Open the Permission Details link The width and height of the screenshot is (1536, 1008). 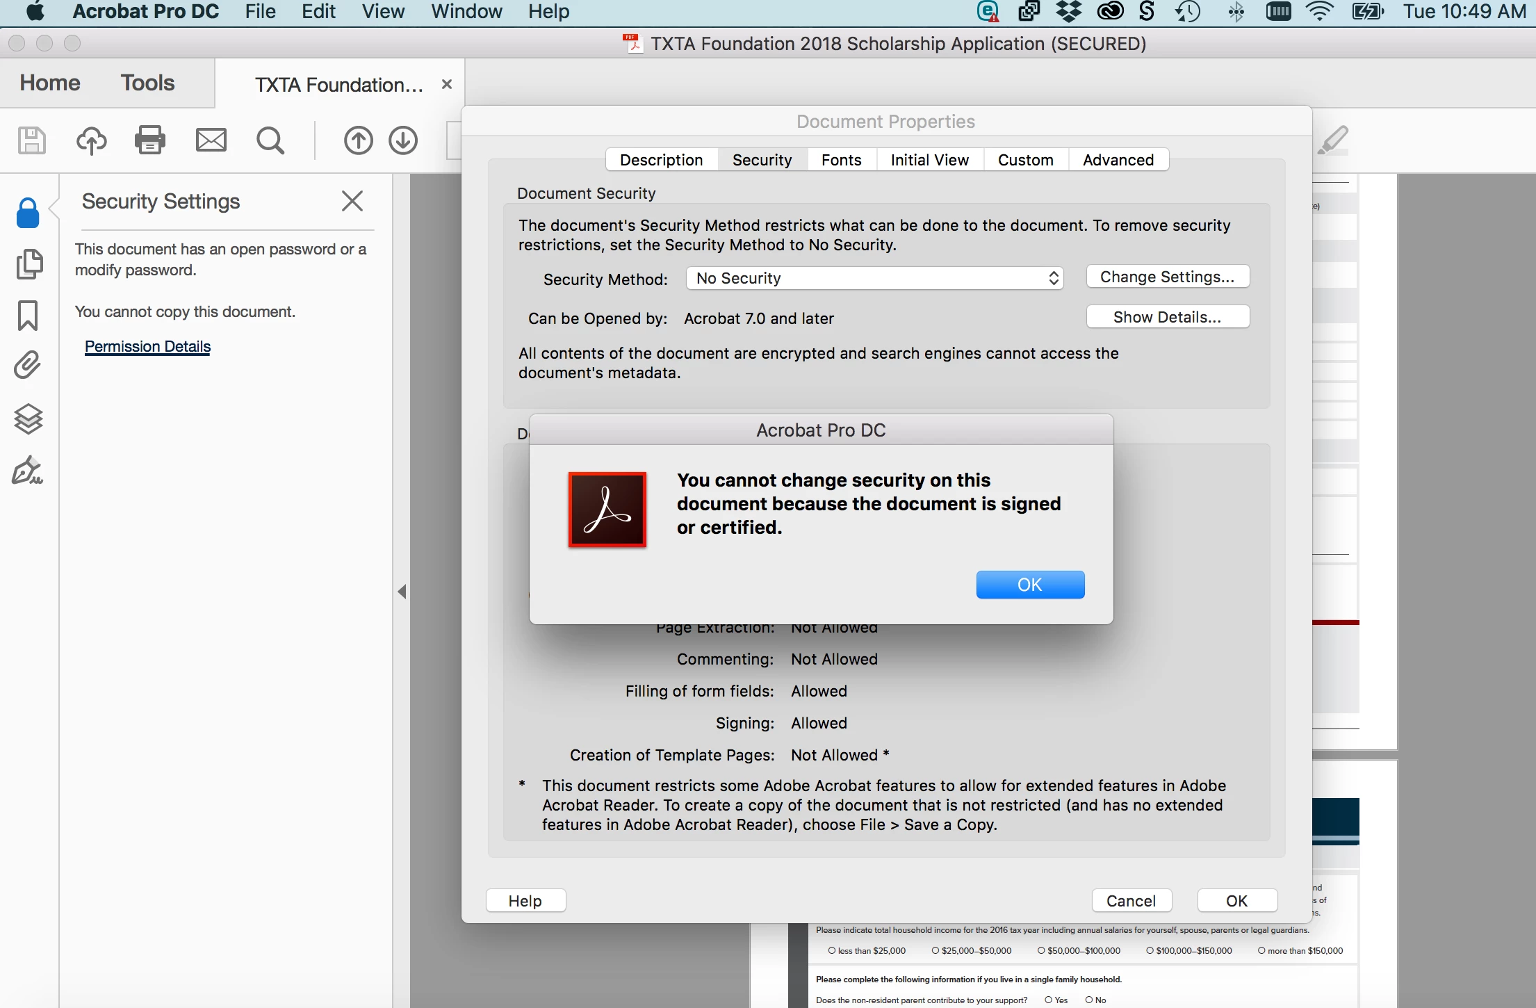[147, 346]
